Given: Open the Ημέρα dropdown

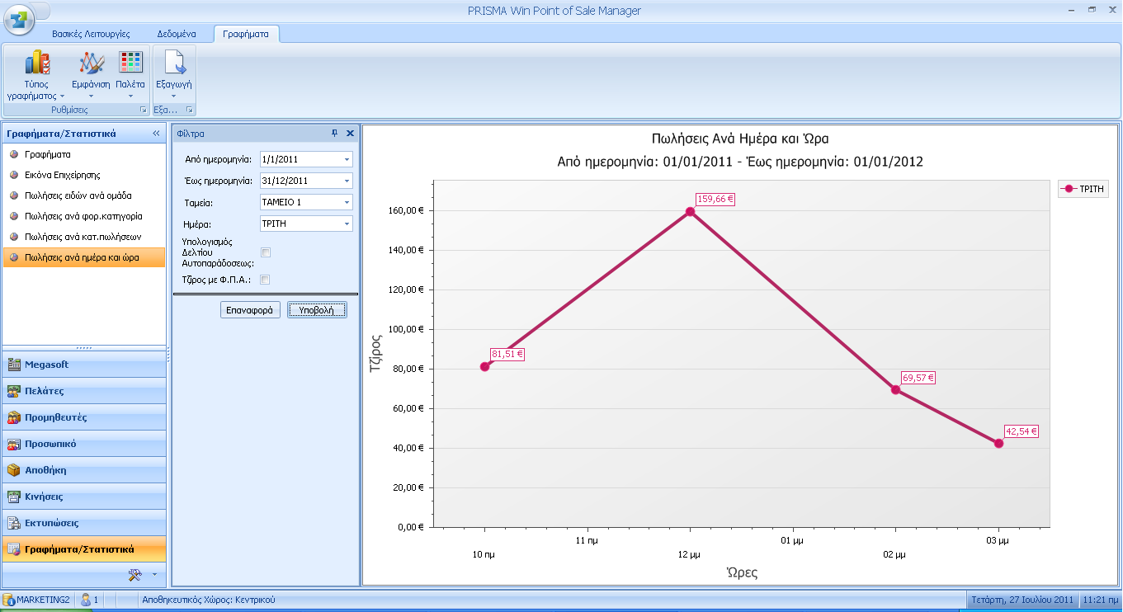Looking at the screenshot, I should click(x=347, y=224).
